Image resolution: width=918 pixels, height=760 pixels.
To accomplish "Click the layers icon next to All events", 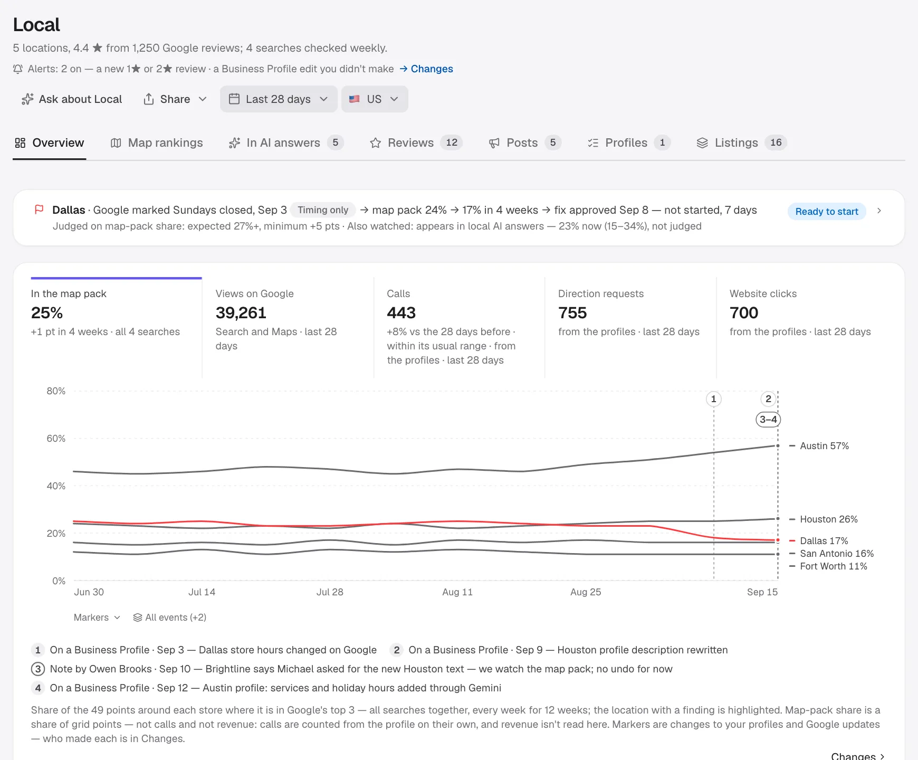I will [138, 617].
